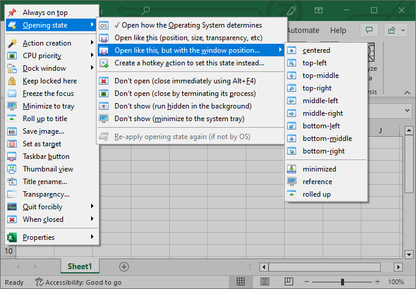Click the zoom in plus button
Screen dimensions: 416x289
click(x=377, y=282)
